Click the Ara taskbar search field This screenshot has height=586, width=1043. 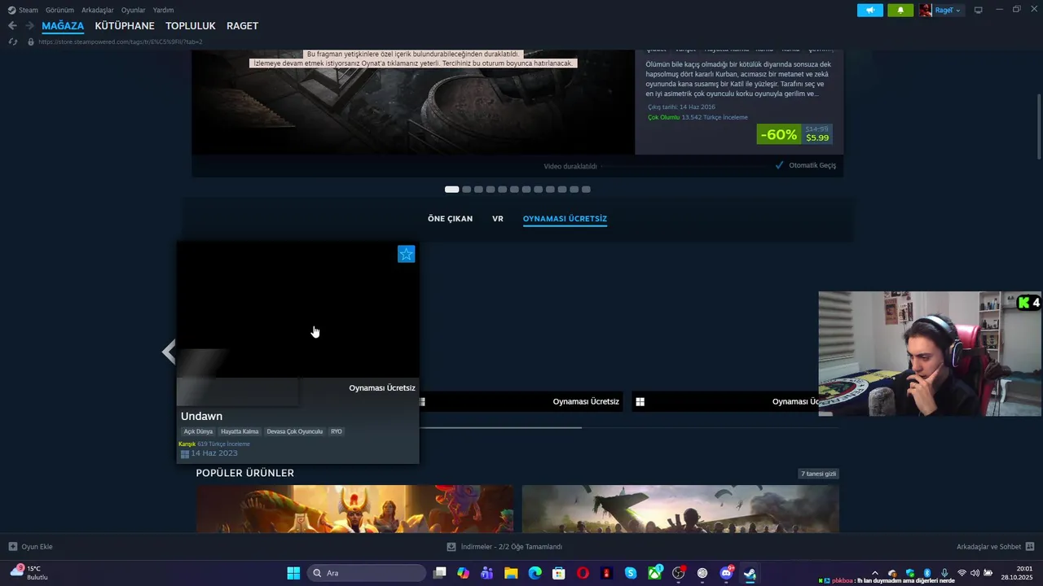[367, 573]
